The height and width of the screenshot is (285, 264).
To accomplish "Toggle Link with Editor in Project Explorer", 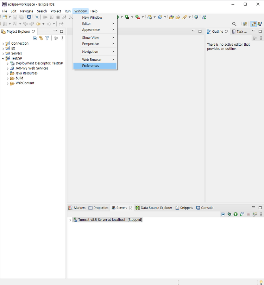I will click(41, 38).
